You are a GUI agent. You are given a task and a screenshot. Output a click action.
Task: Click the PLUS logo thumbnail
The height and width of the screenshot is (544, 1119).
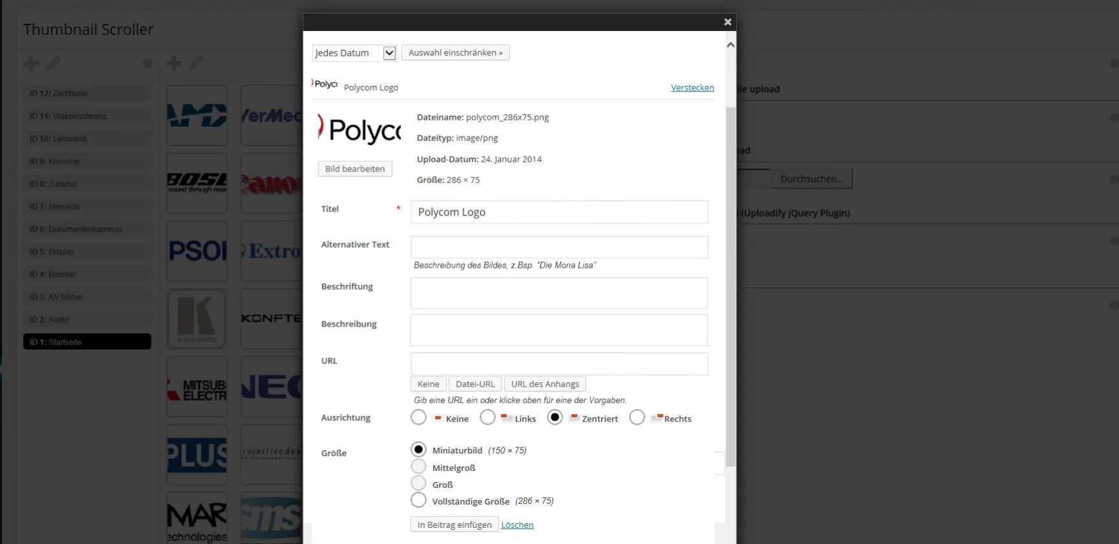pos(197,455)
